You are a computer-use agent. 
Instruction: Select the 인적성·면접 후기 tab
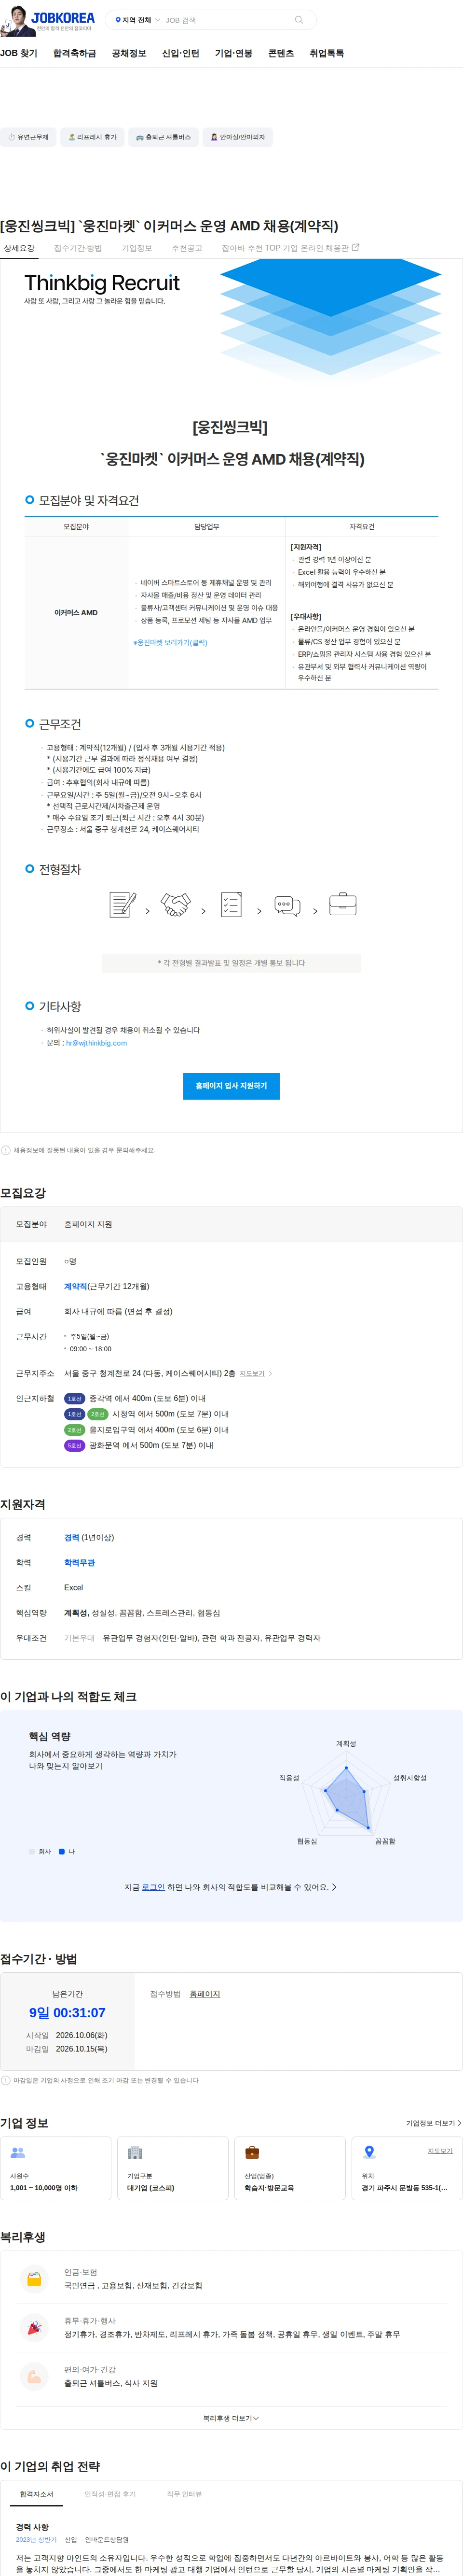click(x=110, y=2494)
